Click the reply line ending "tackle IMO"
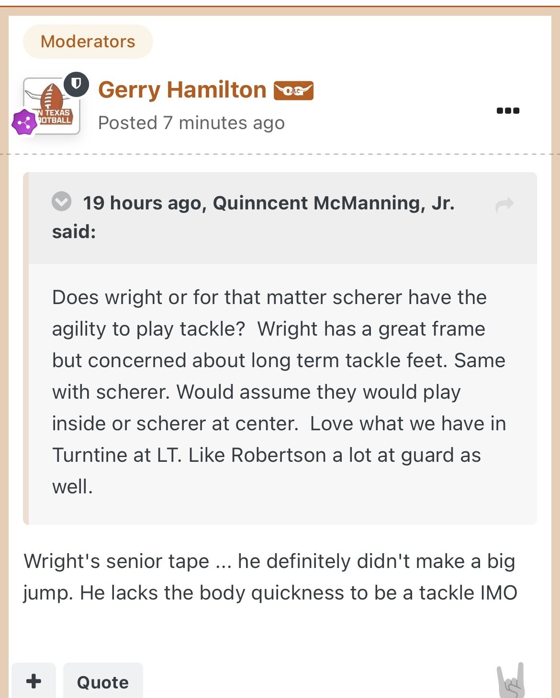This screenshot has width=560, height=698. (270, 593)
